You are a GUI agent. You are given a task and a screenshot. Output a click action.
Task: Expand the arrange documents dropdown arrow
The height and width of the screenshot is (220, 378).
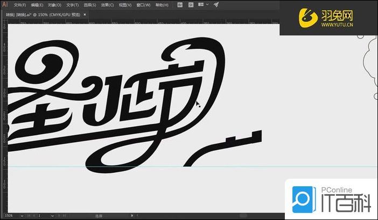208,5
